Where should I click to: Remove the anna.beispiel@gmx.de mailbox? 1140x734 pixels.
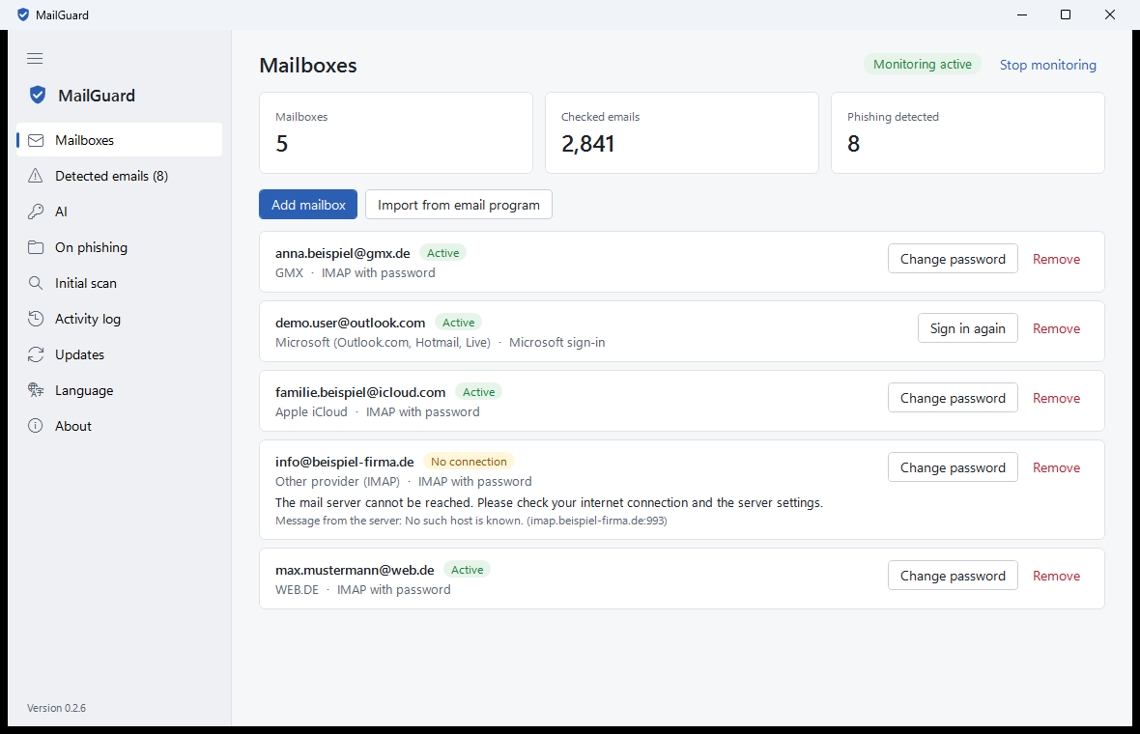click(1056, 260)
